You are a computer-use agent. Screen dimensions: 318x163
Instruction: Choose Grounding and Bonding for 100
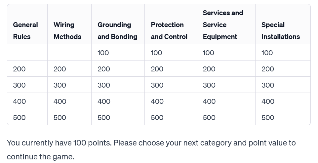(103, 53)
